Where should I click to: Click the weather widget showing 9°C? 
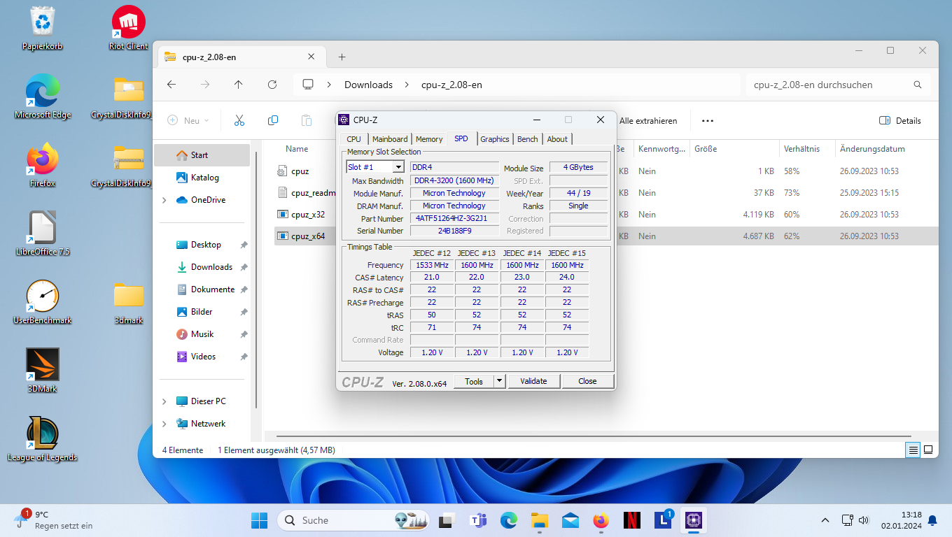tap(53, 520)
